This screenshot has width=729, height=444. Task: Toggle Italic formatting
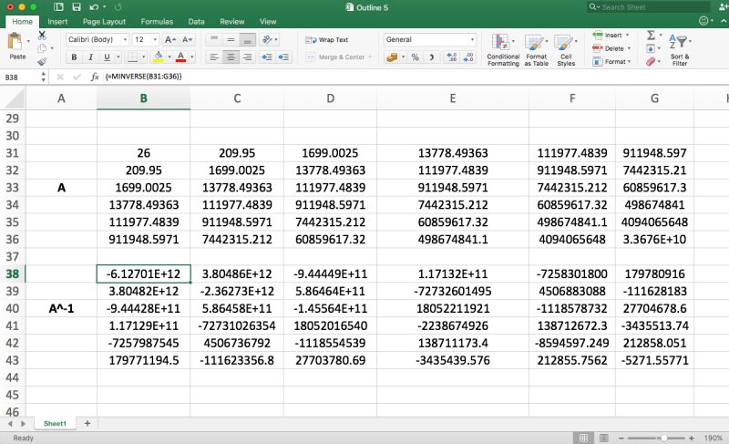(x=90, y=57)
